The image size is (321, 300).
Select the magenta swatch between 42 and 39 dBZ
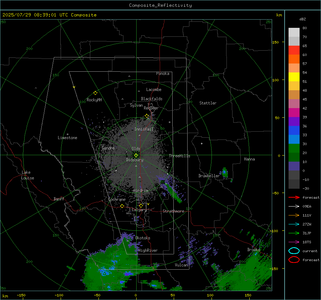[294, 113]
